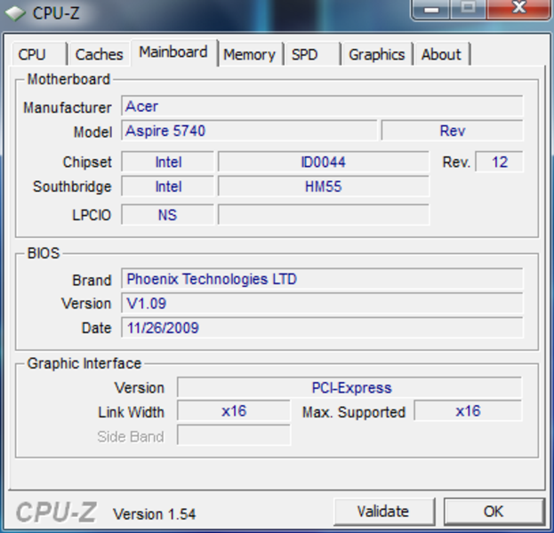Open the Caches tab

click(100, 54)
